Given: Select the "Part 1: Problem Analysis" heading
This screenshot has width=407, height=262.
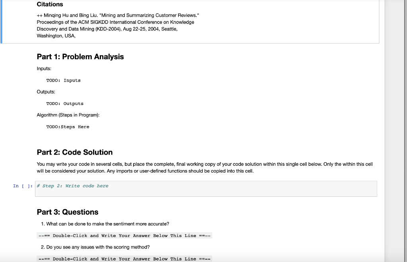Looking at the screenshot, I should point(80,56).
